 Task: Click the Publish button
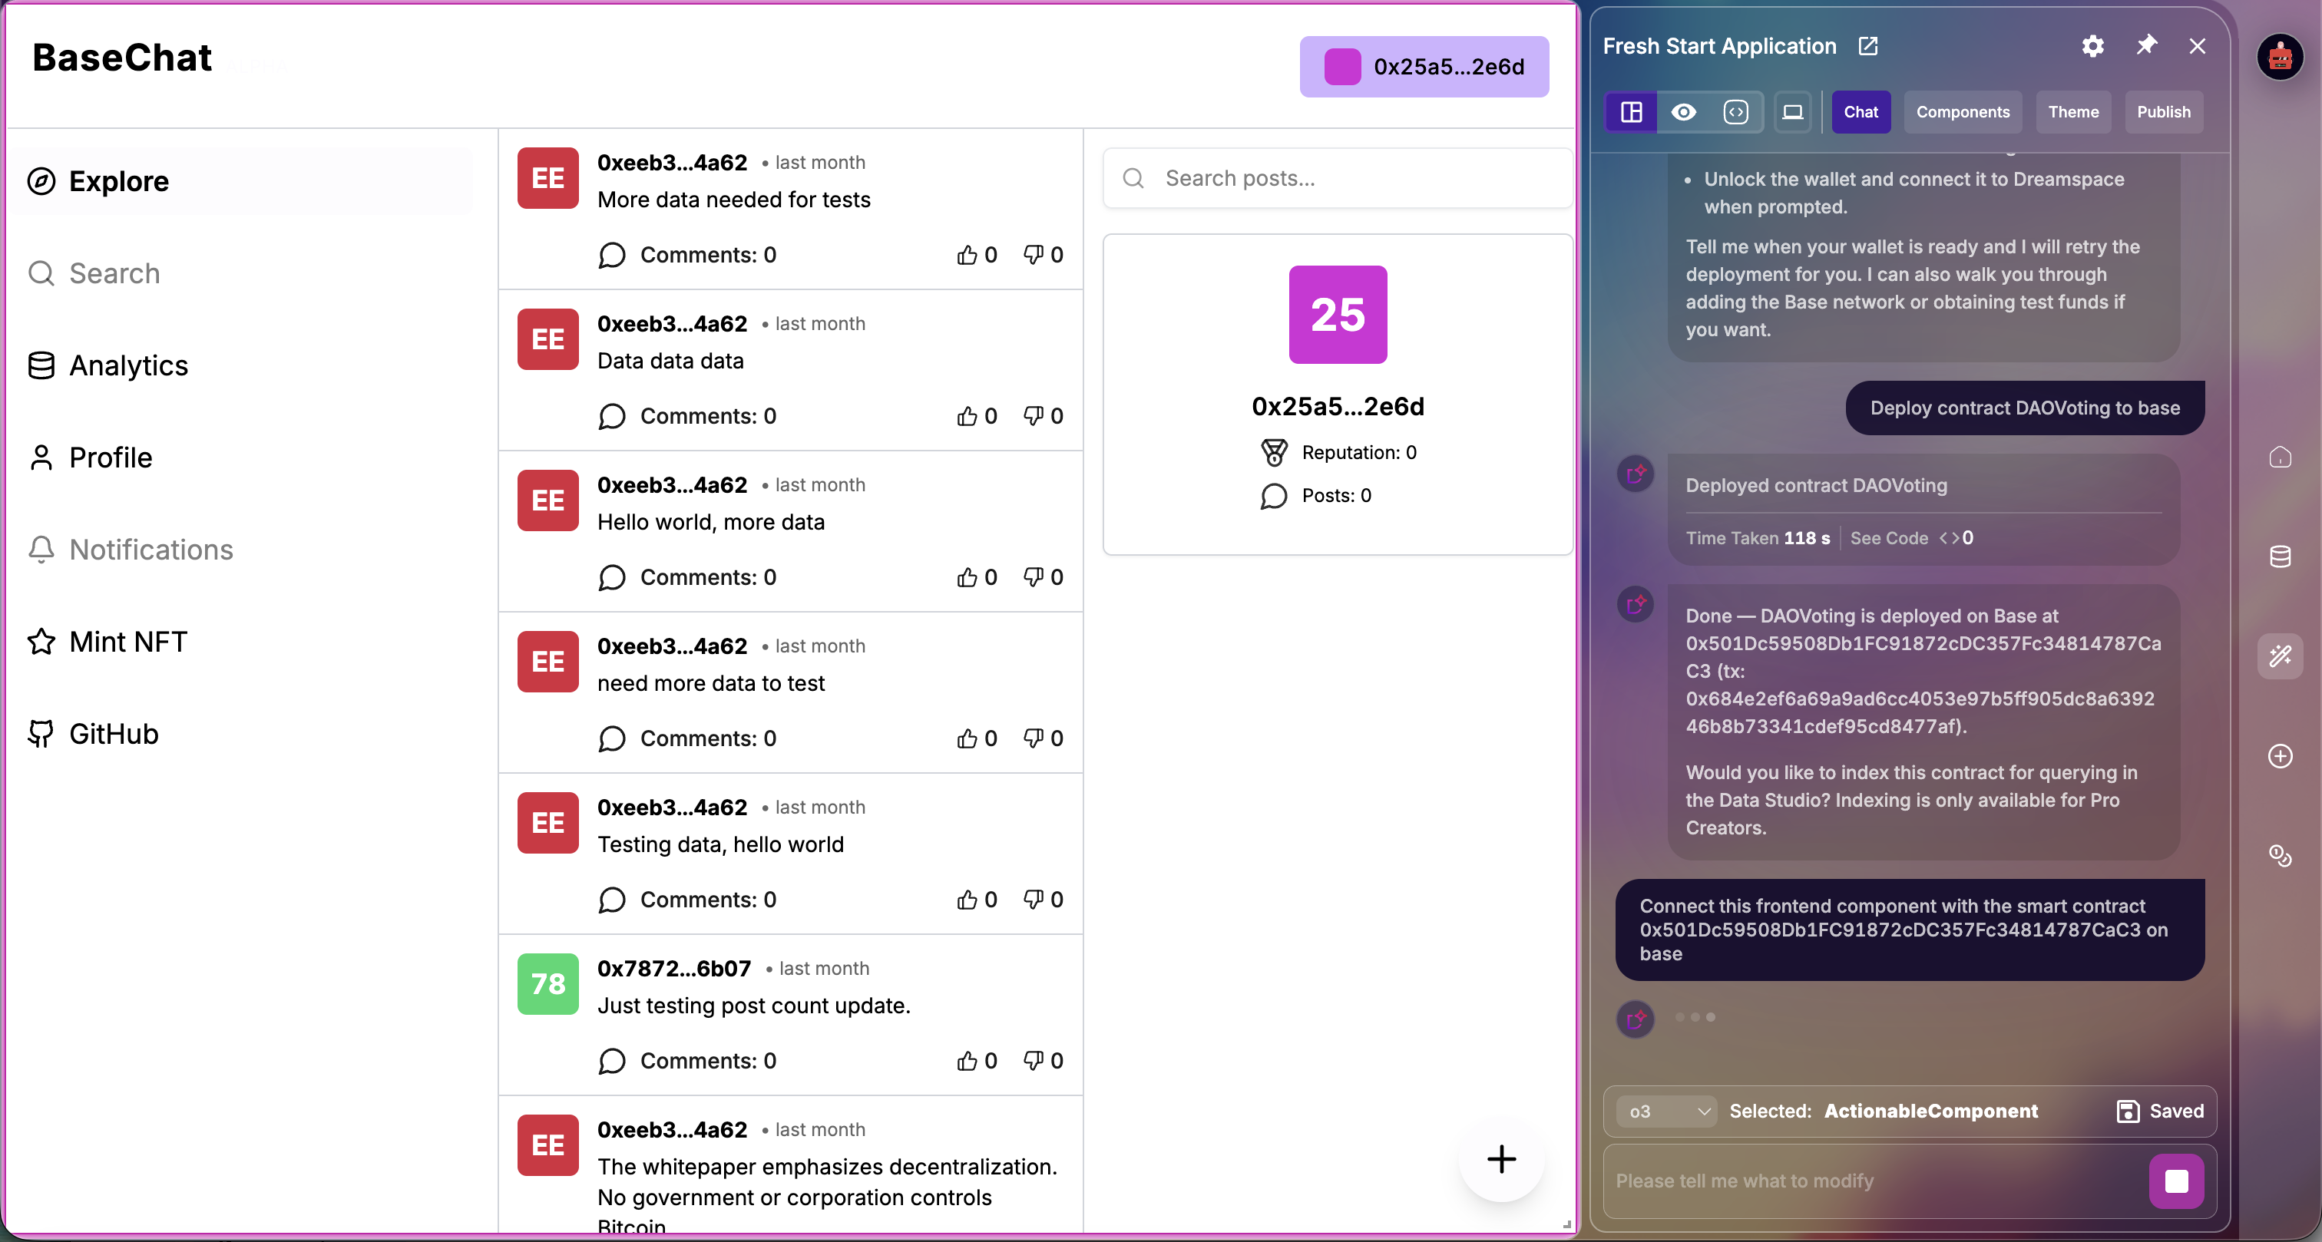2162,112
